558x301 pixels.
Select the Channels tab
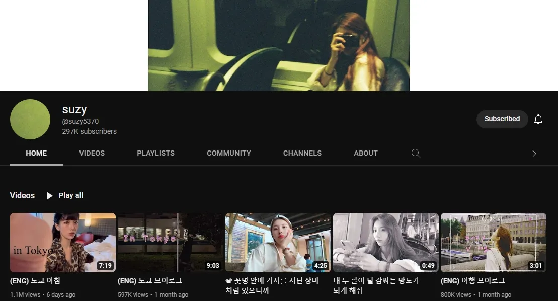(x=302, y=154)
